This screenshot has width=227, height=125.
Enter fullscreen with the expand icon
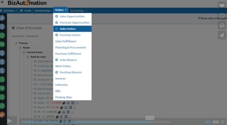(222, 122)
